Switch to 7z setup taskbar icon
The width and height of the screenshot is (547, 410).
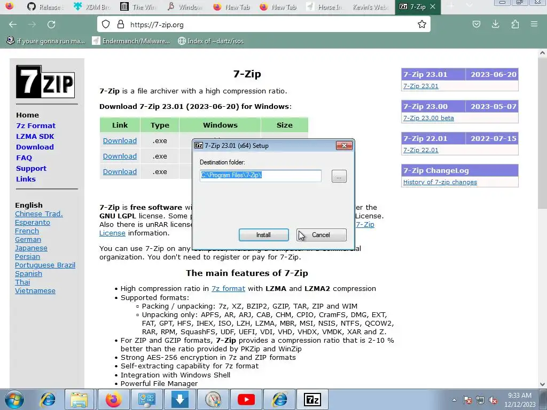pos(312,399)
